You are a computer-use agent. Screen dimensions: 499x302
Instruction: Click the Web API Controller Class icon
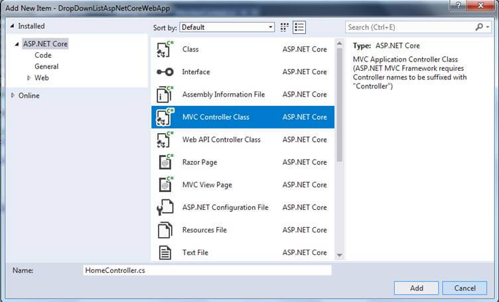(165, 140)
